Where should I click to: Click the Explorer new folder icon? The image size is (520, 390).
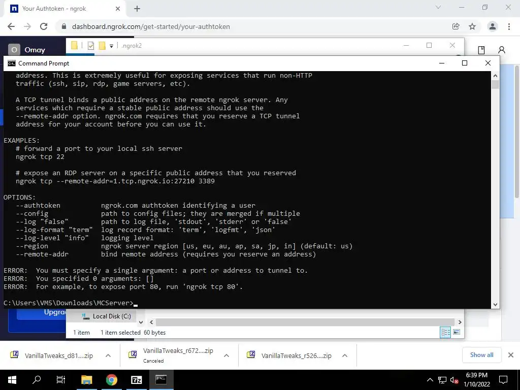click(102, 45)
